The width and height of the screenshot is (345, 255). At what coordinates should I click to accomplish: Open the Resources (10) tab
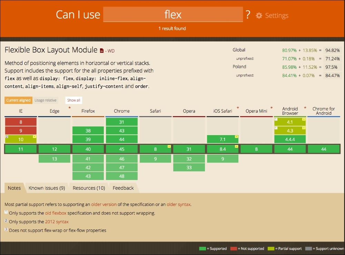pos(89,188)
